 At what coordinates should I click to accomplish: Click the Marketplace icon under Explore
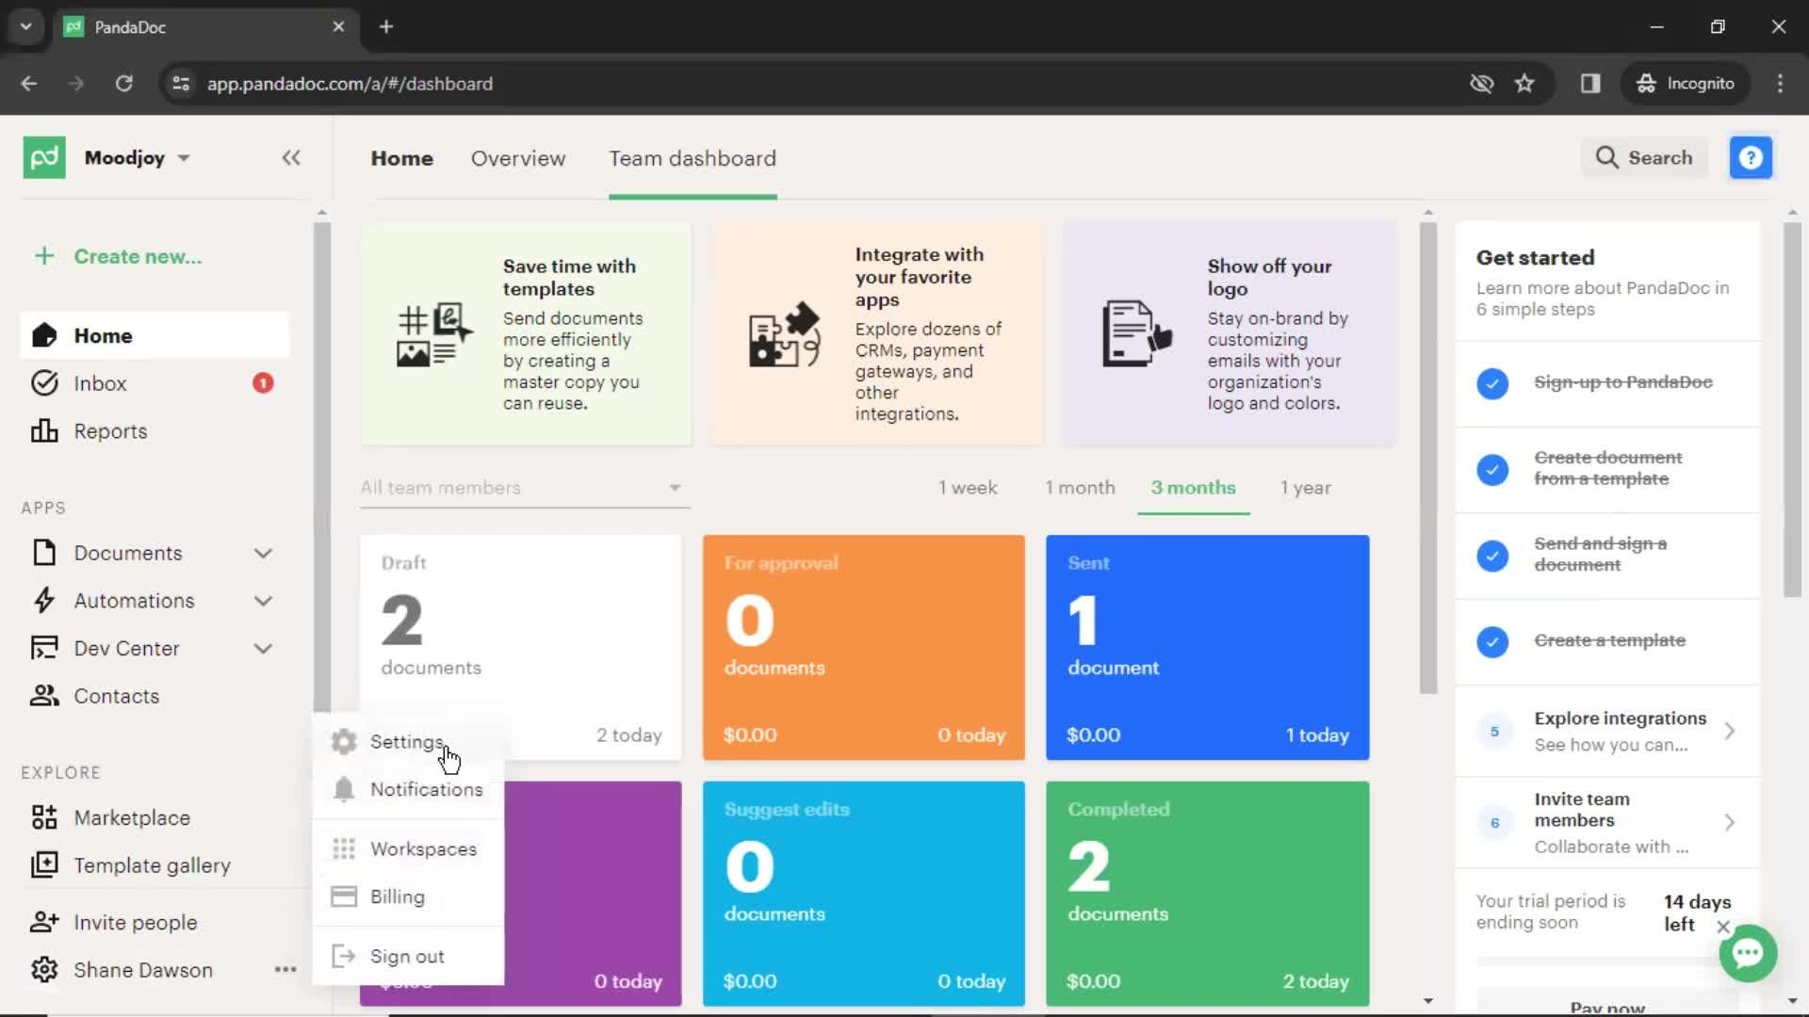(44, 817)
